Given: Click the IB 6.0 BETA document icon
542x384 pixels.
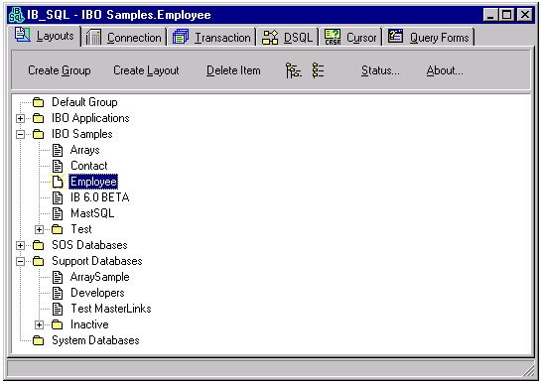Looking at the screenshot, I should click(58, 197).
